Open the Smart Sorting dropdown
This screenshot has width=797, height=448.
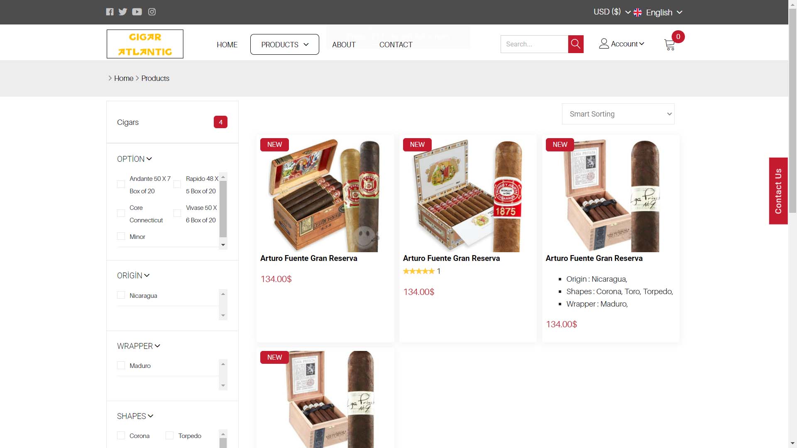pos(618,114)
